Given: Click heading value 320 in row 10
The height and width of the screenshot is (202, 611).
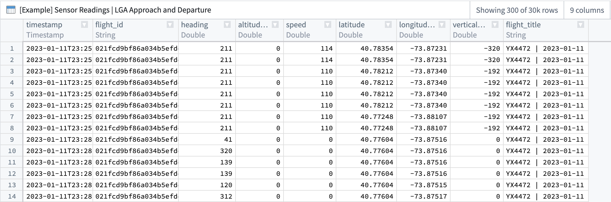Looking at the screenshot, I should click(x=226, y=151).
